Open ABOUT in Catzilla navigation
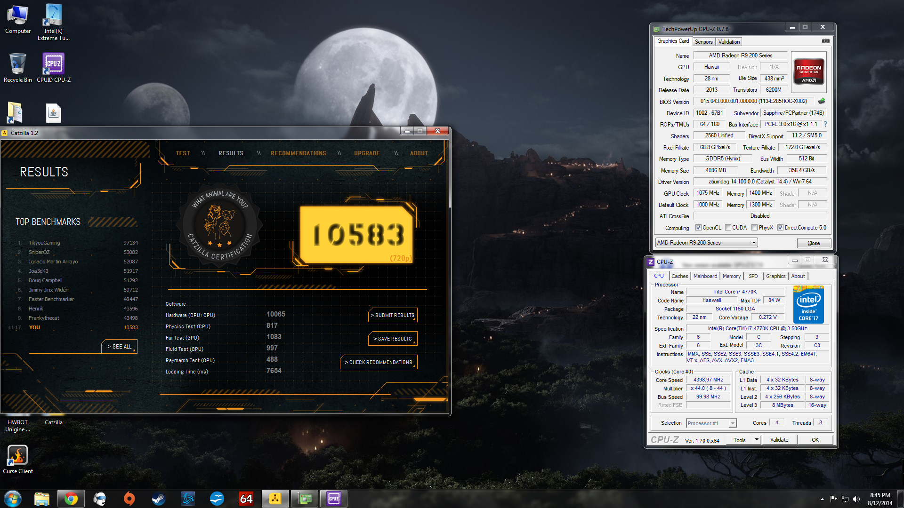 419,153
